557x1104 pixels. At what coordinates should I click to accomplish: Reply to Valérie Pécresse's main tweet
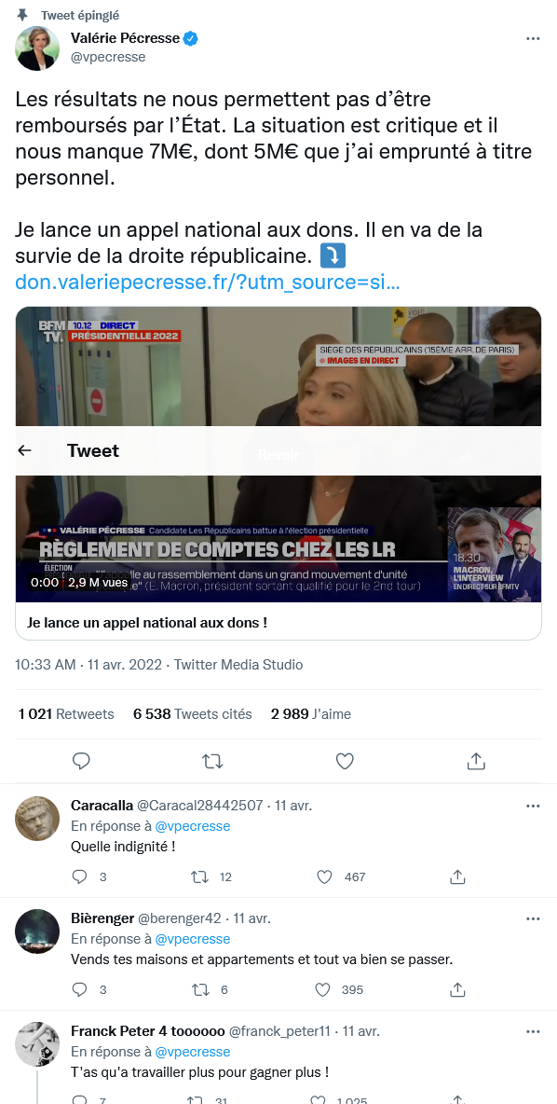tap(82, 761)
